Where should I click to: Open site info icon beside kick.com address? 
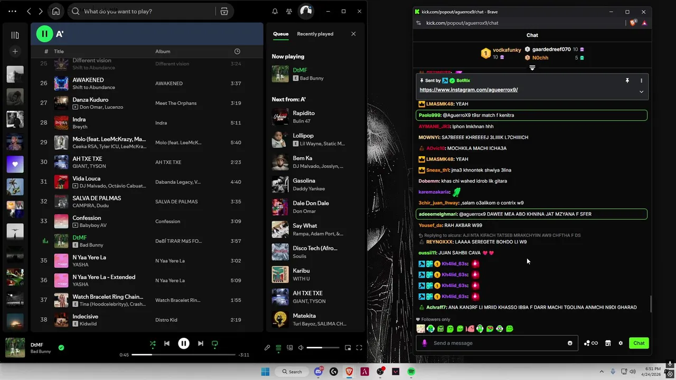[419, 23]
